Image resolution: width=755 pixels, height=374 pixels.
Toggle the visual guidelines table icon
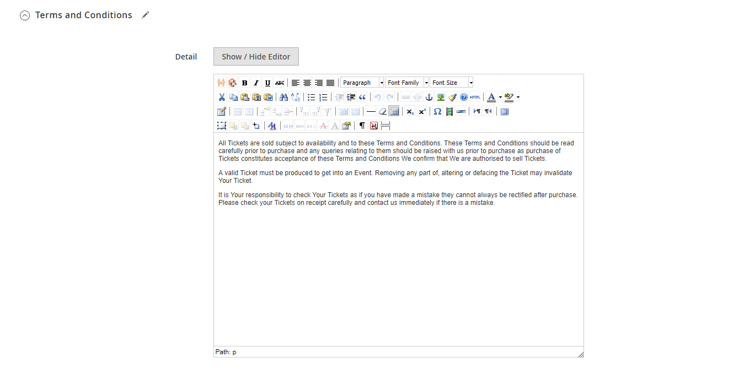point(394,111)
